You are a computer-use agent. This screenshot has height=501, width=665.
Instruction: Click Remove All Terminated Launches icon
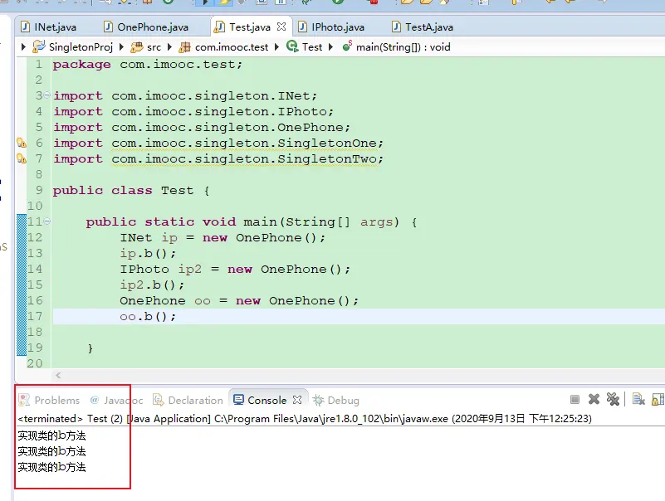[613, 400]
